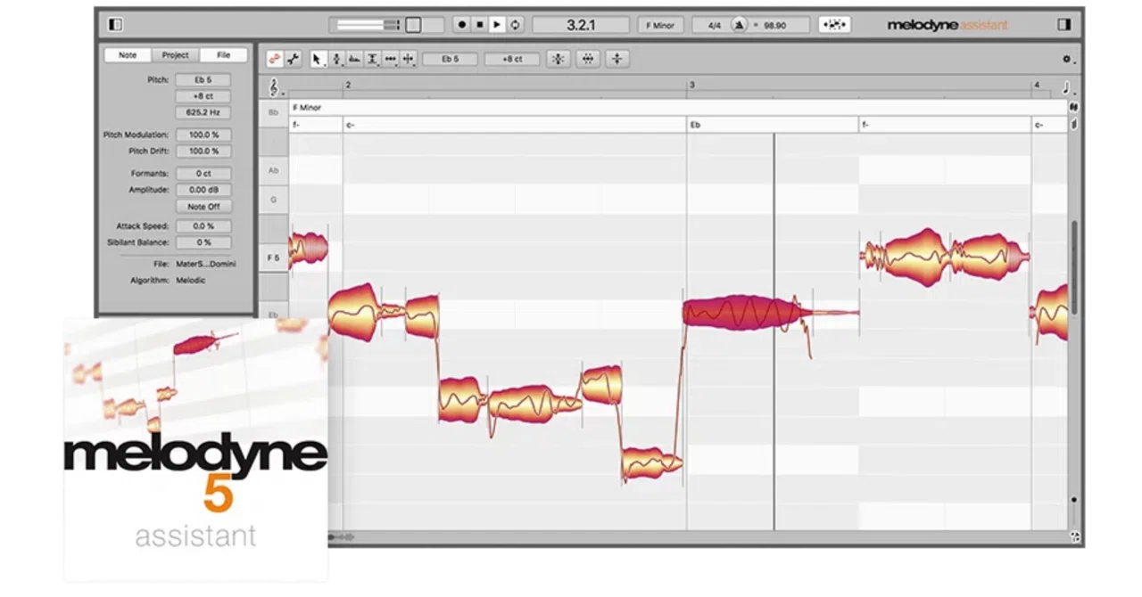
Task: Click the 4/4 time signature field
Action: click(x=714, y=25)
